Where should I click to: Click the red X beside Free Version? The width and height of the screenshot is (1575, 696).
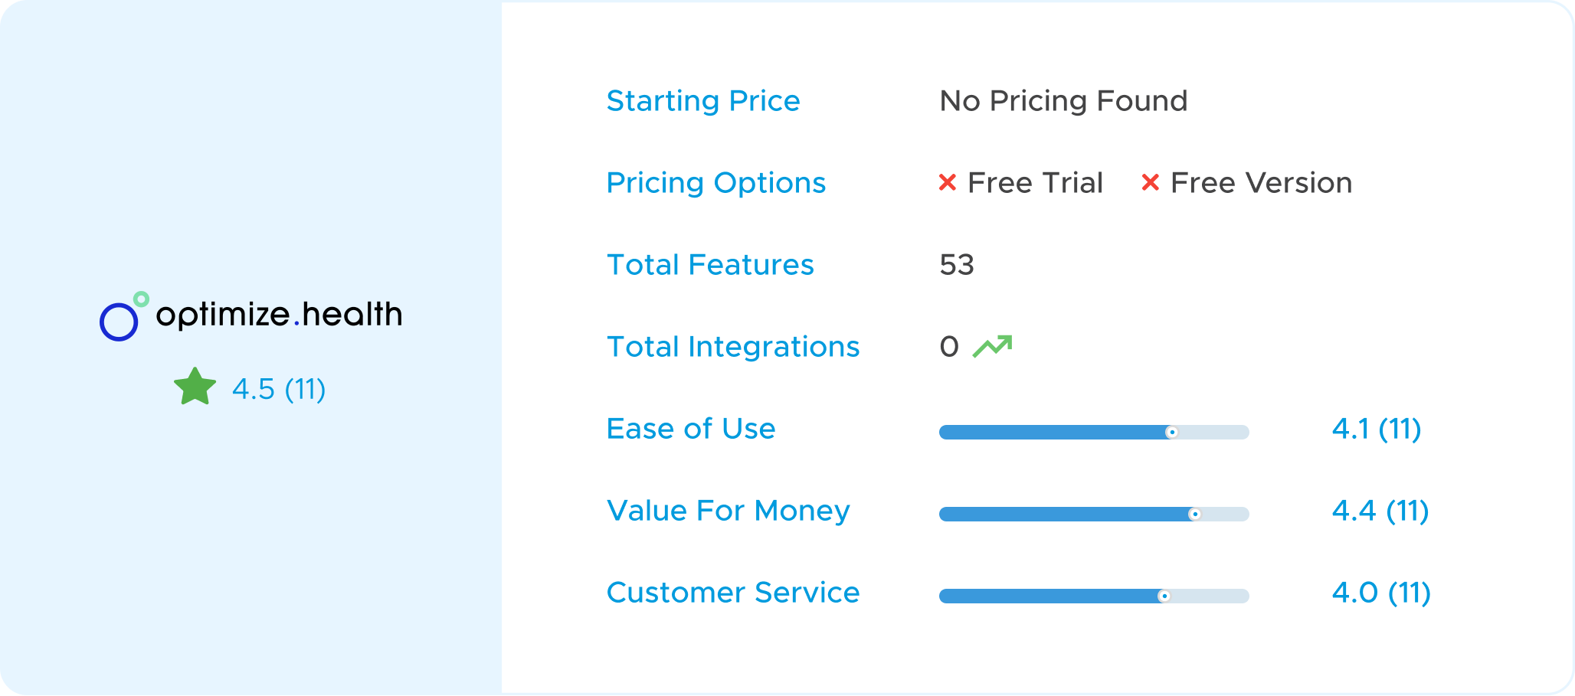[1150, 182]
